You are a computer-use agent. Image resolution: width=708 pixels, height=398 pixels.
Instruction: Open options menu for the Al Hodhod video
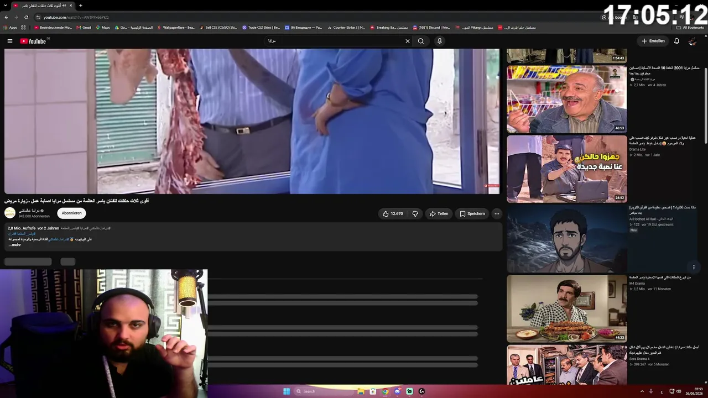click(694, 267)
